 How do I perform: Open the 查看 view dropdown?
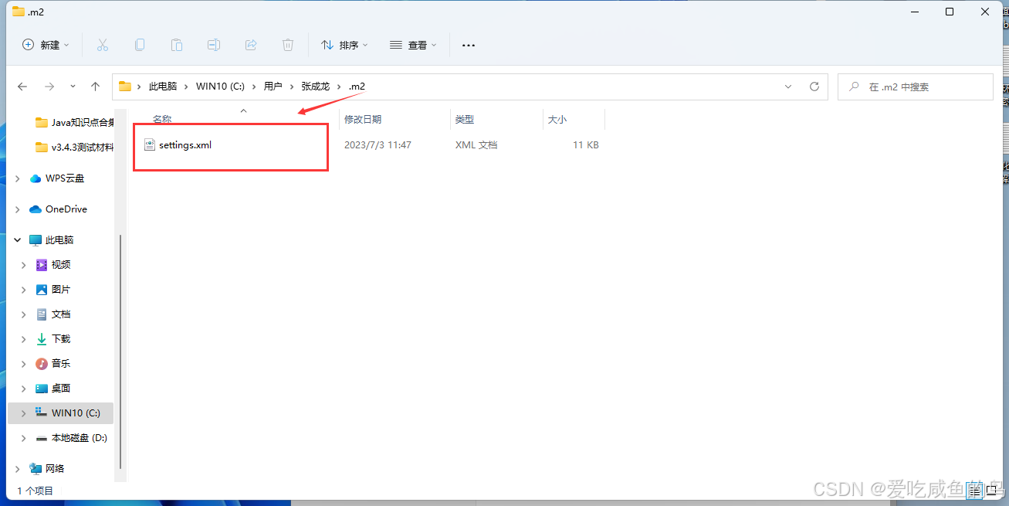[413, 45]
